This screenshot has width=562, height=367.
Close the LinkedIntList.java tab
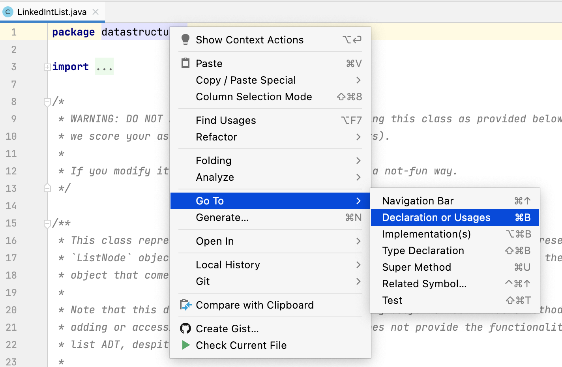pos(96,12)
